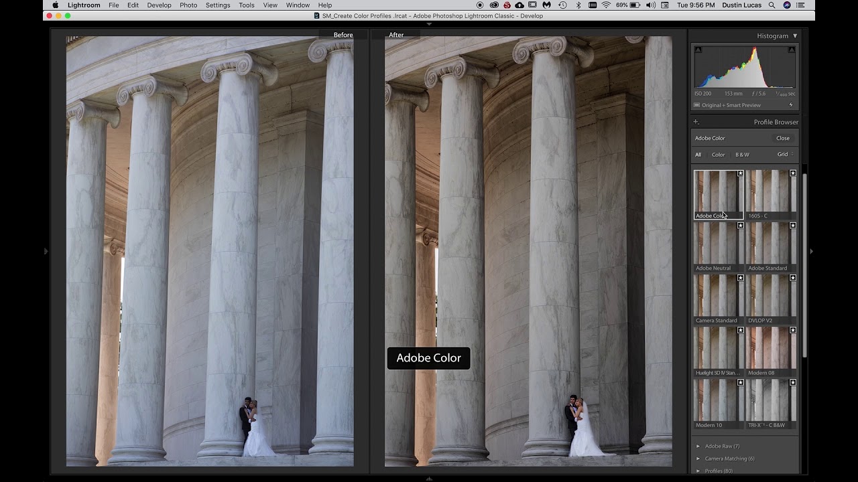Open the Bluetooth menu bar icon
This screenshot has height=482, width=858.
click(578, 5)
